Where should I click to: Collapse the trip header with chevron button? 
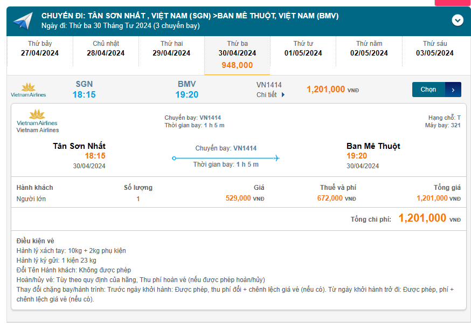pyautogui.click(x=458, y=20)
